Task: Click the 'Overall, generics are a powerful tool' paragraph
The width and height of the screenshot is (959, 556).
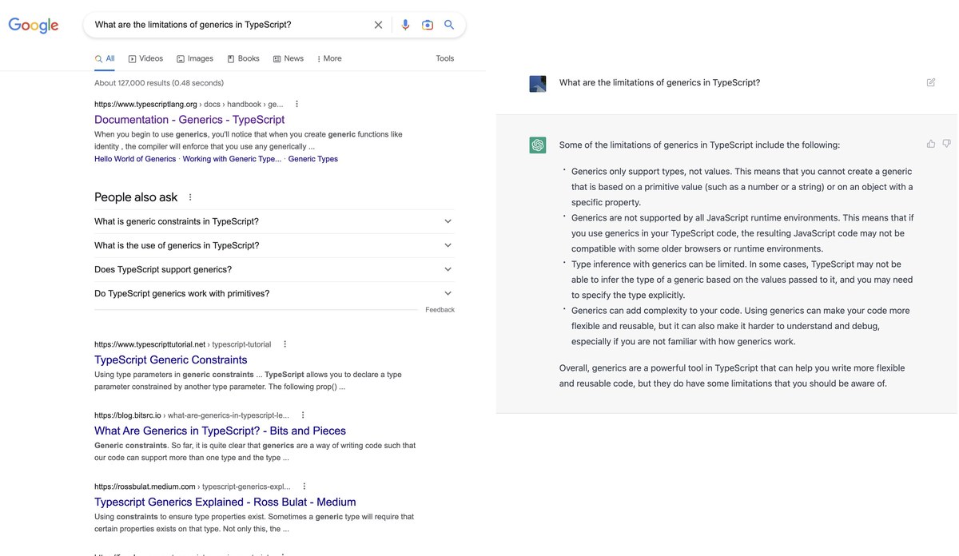Action: pyautogui.click(x=732, y=375)
